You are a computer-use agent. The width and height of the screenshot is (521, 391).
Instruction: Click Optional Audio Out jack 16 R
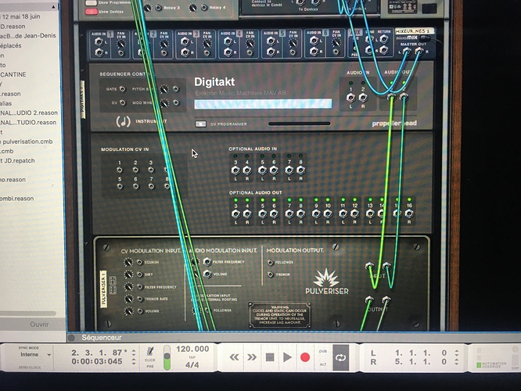409,213
